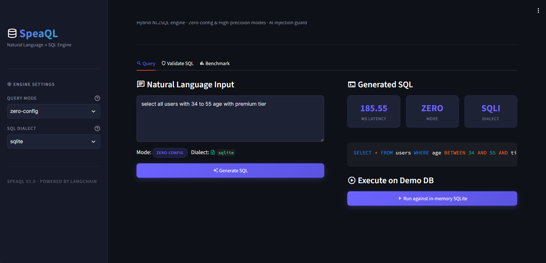Click the 185.55 ms latency metric
Image resolution: width=546 pixels, height=263 pixels.
point(374,111)
